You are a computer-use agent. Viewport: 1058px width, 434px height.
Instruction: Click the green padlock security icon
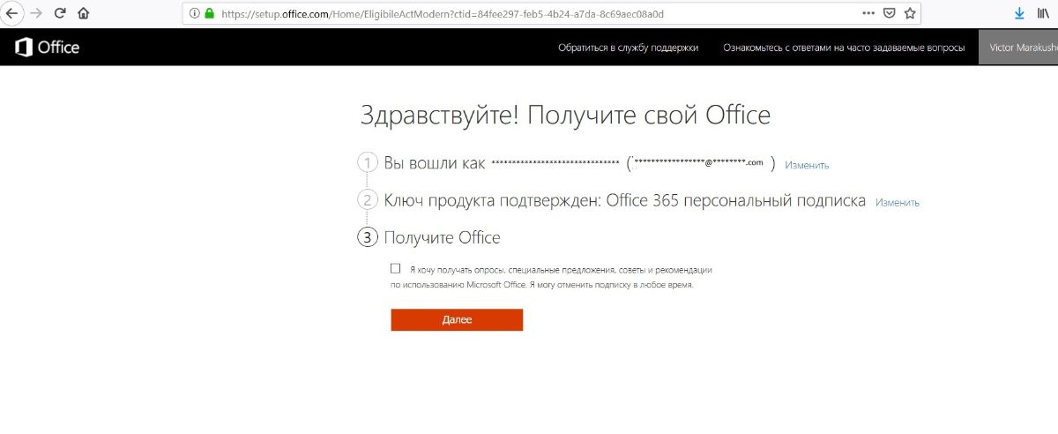click(x=210, y=14)
